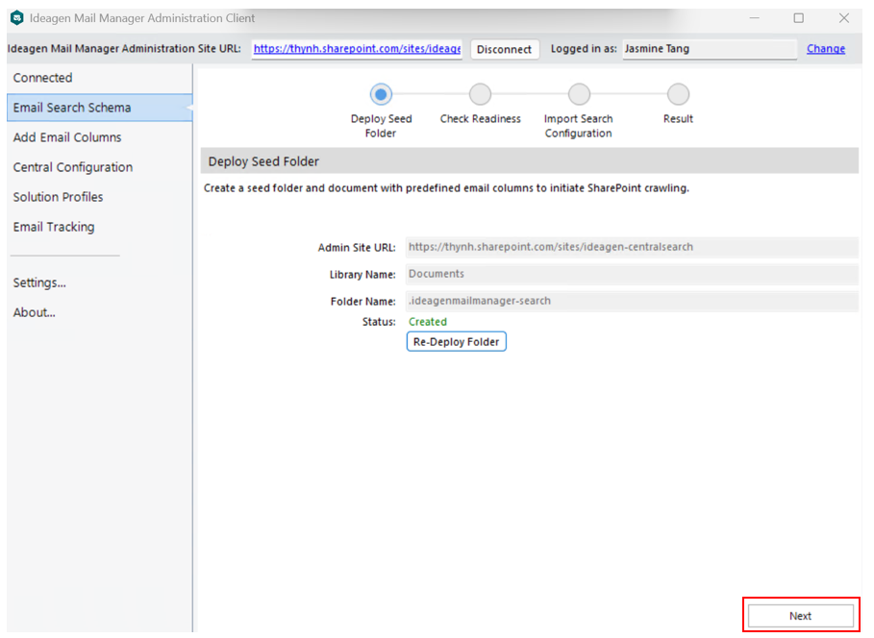This screenshot has width=874, height=638.
Task: Open Solution Profiles in sidebar
Action: coord(58,197)
